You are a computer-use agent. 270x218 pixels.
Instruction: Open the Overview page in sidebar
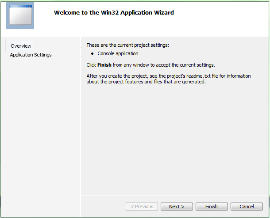coord(21,46)
